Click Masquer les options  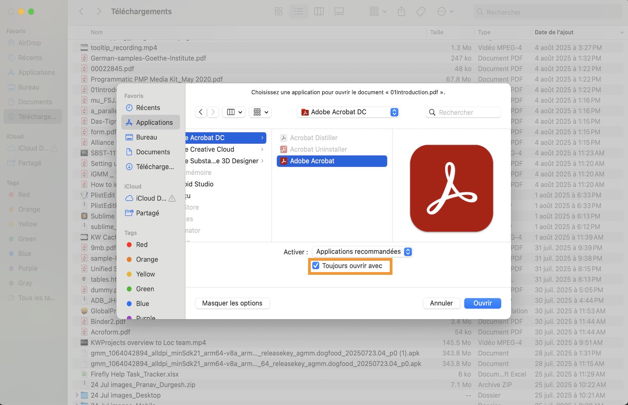coord(232,303)
